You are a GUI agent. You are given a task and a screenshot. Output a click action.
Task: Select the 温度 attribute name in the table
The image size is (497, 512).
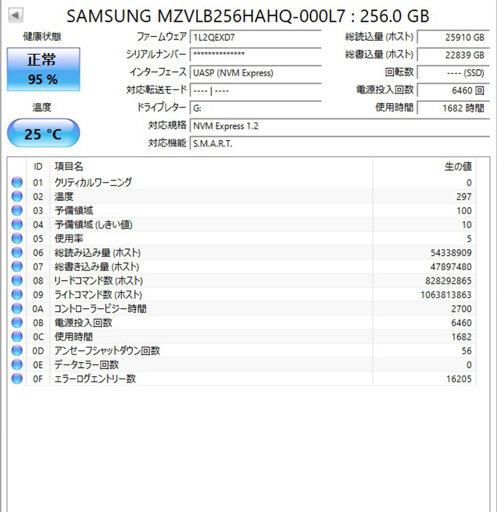pyautogui.click(x=64, y=196)
